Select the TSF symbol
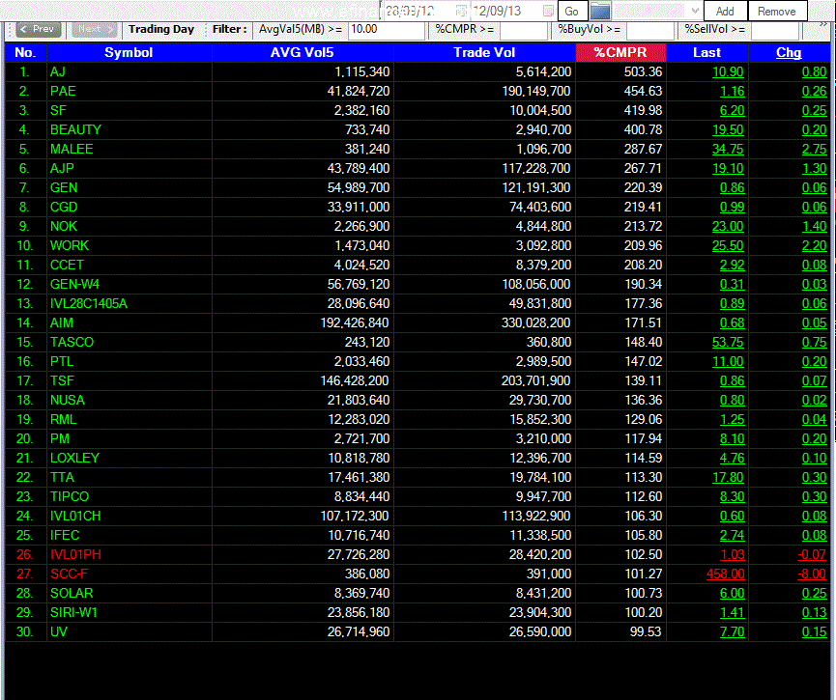Image resolution: width=836 pixels, height=700 pixels. tap(62, 381)
